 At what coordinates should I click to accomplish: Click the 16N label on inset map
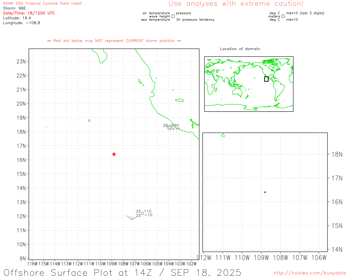coord(337,202)
